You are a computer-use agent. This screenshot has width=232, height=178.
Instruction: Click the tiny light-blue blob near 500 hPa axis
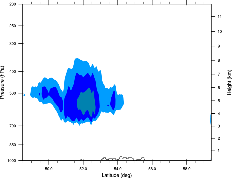click(24, 95)
